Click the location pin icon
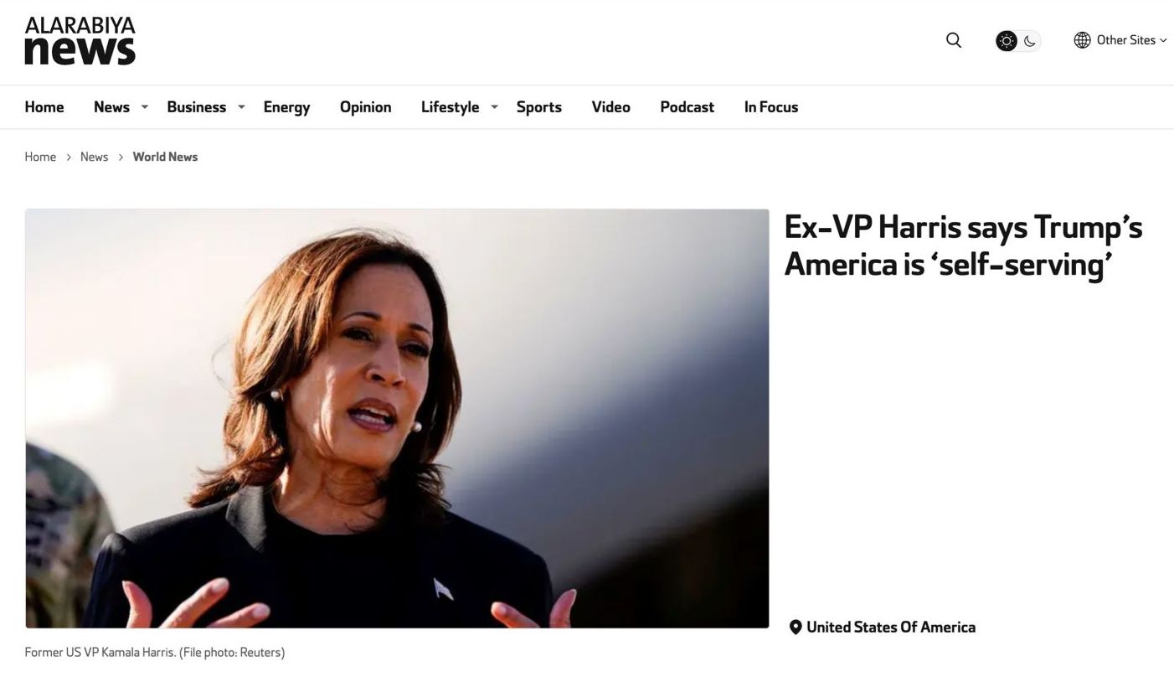Viewport: 1174px width, 677px height. click(x=796, y=628)
